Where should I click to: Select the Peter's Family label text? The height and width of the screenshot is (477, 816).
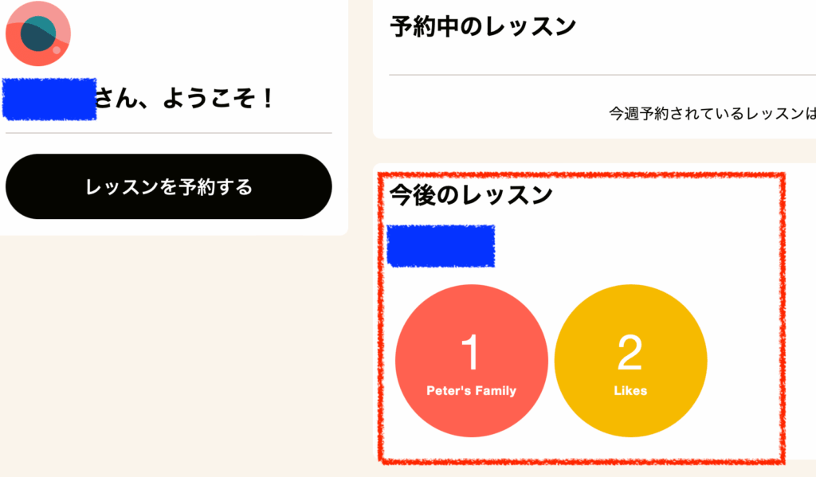pyautogui.click(x=472, y=391)
